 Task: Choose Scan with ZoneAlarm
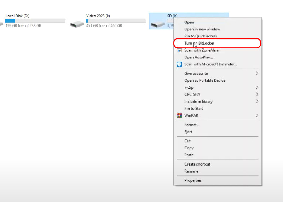click(x=218, y=50)
